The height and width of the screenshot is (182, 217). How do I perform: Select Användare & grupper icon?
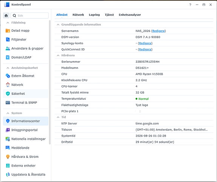click(x=8, y=48)
